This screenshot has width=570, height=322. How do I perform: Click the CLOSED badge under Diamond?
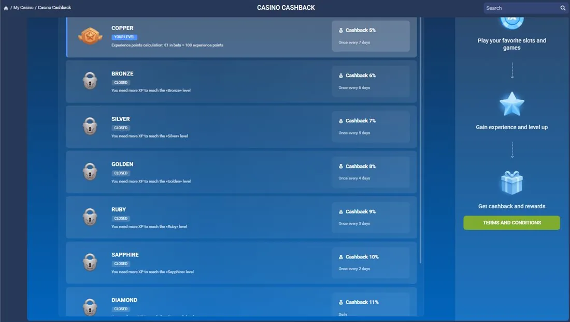coord(121,309)
